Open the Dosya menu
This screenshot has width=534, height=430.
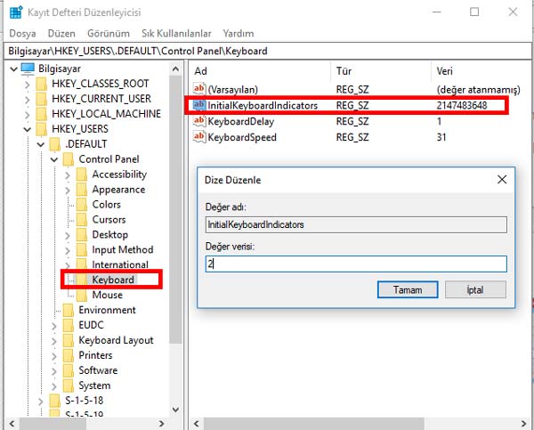coord(22,34)
